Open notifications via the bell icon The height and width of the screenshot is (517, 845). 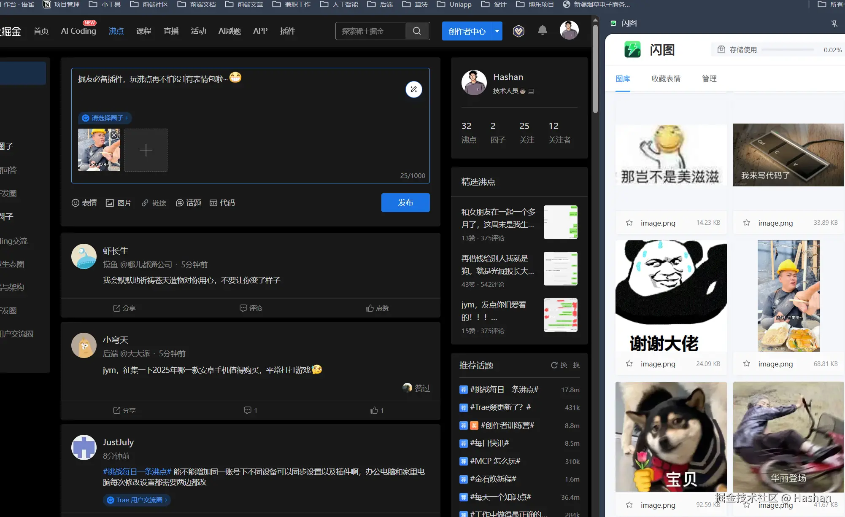[x=542, y=30]
